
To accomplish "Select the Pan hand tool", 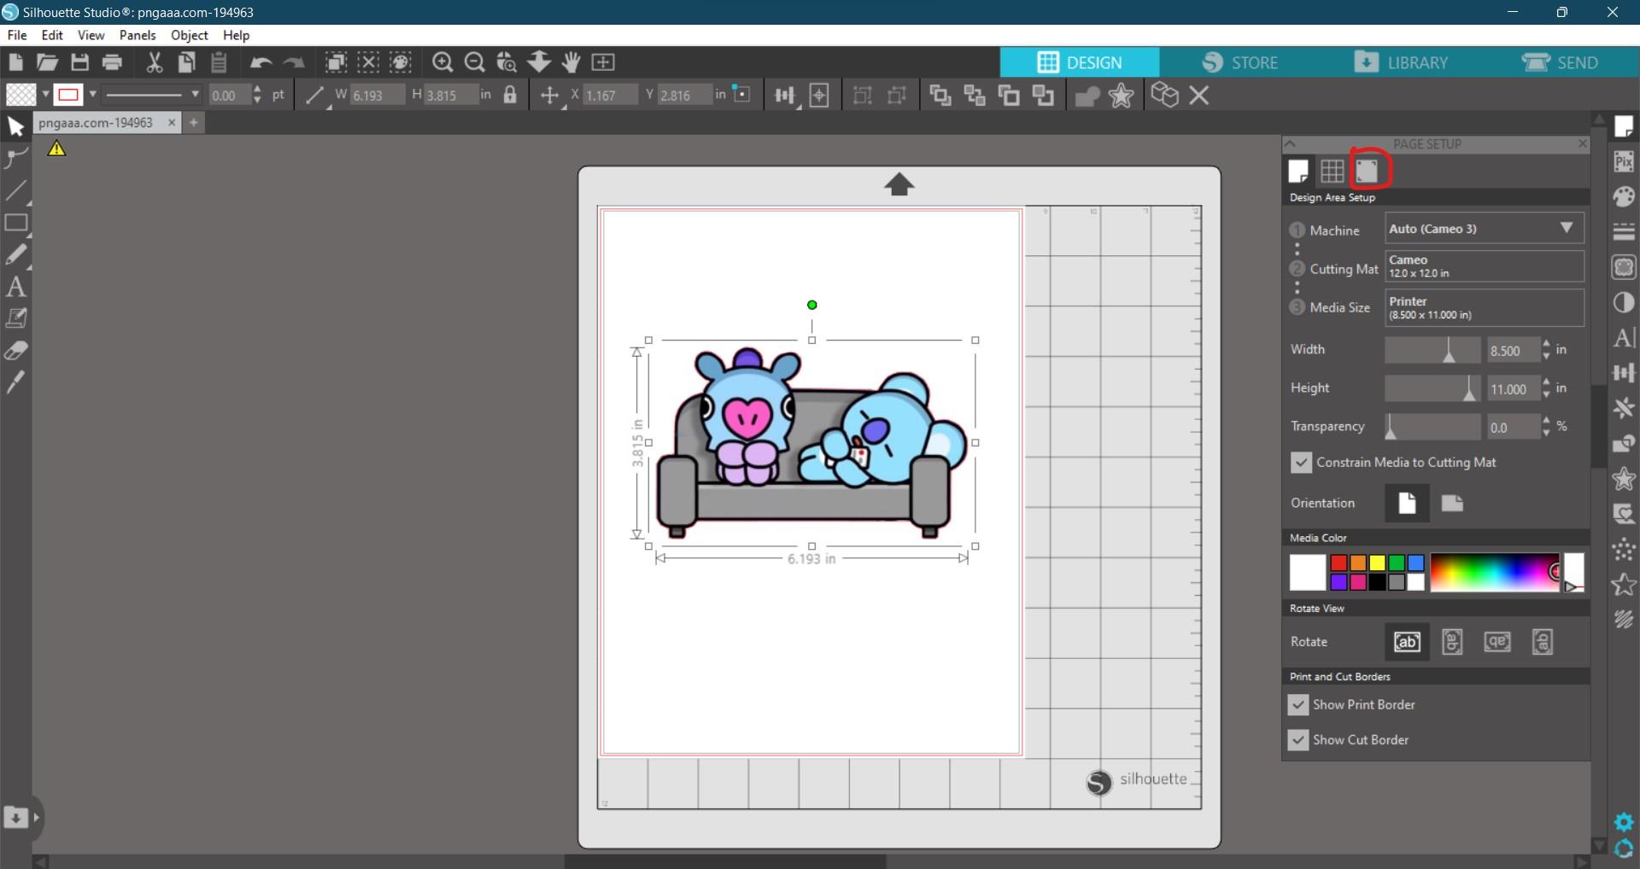I will tap(571, 62).
